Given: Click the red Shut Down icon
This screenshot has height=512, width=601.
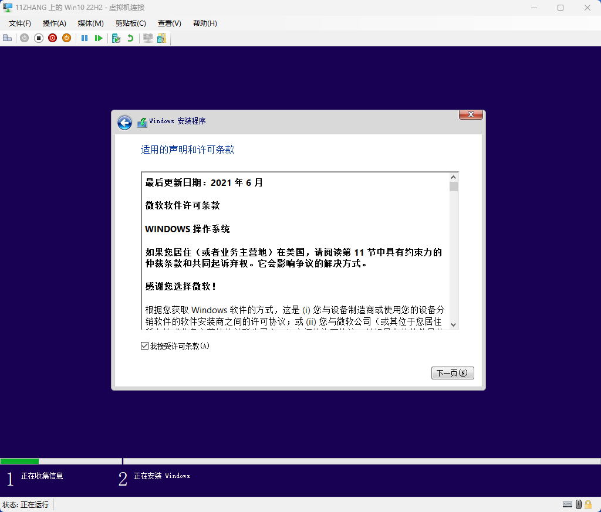Looking at the screenshot, I should 52,38.
